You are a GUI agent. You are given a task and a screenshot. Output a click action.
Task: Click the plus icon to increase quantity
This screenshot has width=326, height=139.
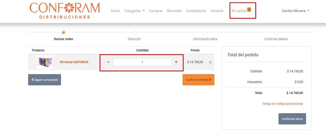coord(176,62)
